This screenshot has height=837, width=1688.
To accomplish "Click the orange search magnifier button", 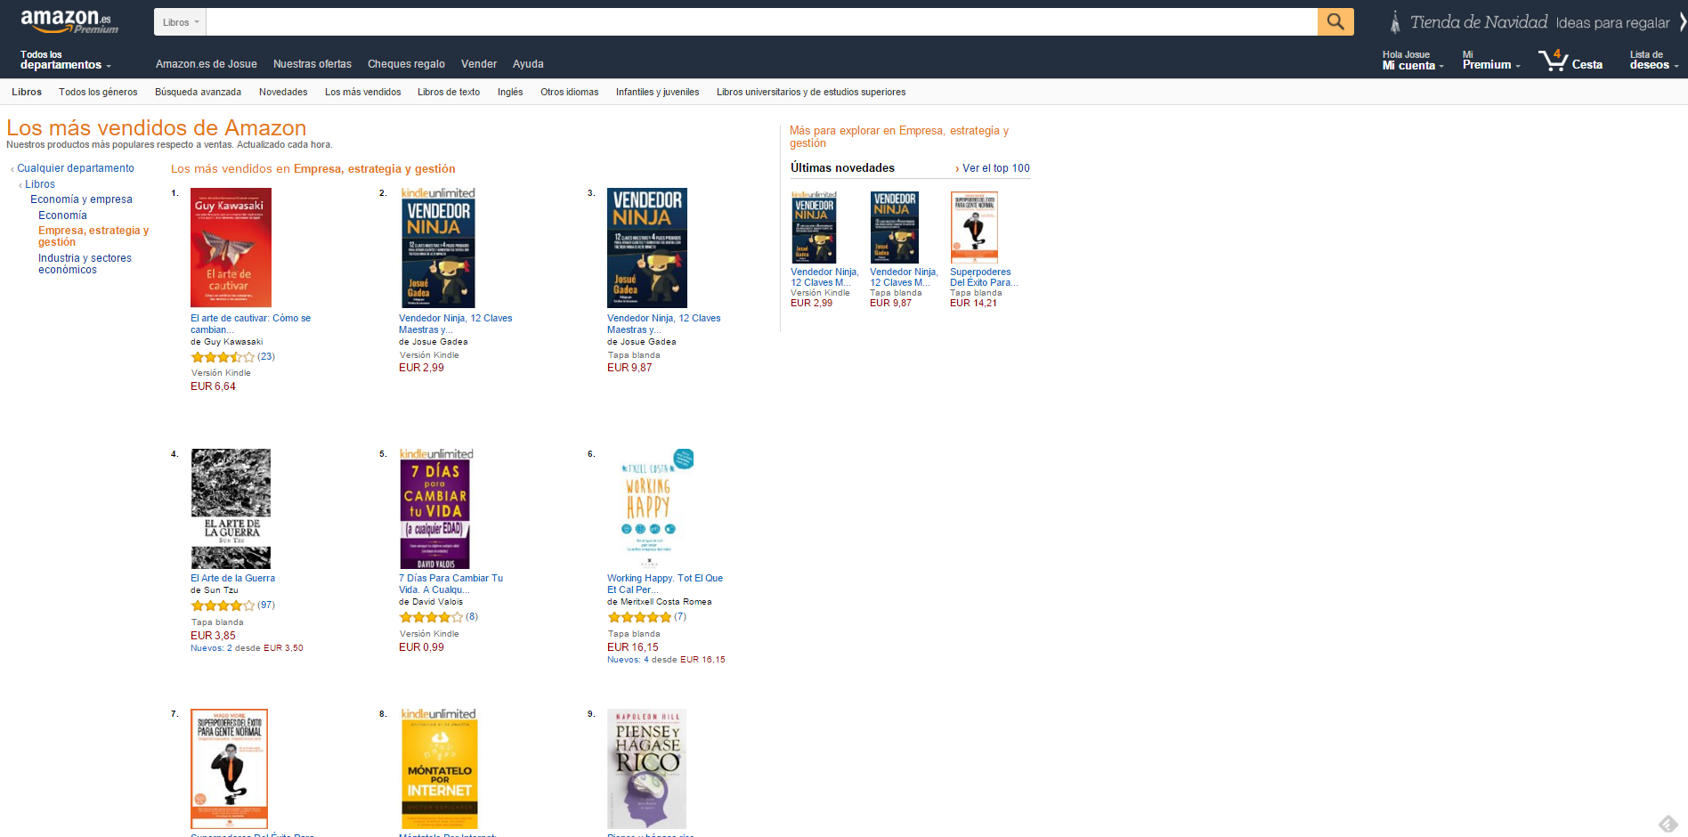I will 1335,21.
